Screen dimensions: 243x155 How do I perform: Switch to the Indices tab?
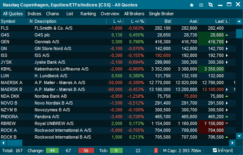35,14
